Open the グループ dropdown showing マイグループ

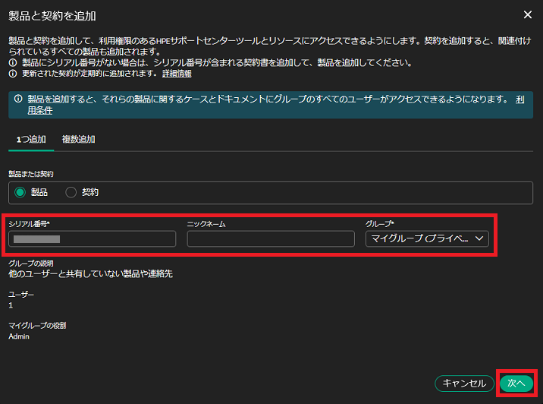pyautogui.click(x=421, y=239)
